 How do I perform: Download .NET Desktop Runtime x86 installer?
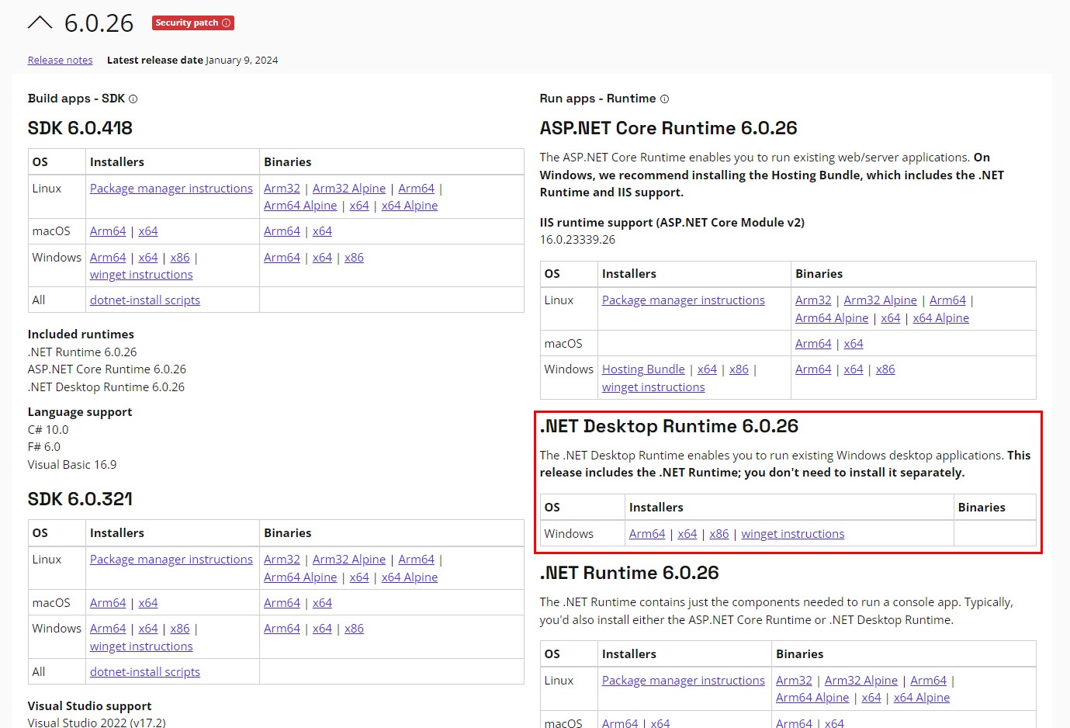pos(719,534)
